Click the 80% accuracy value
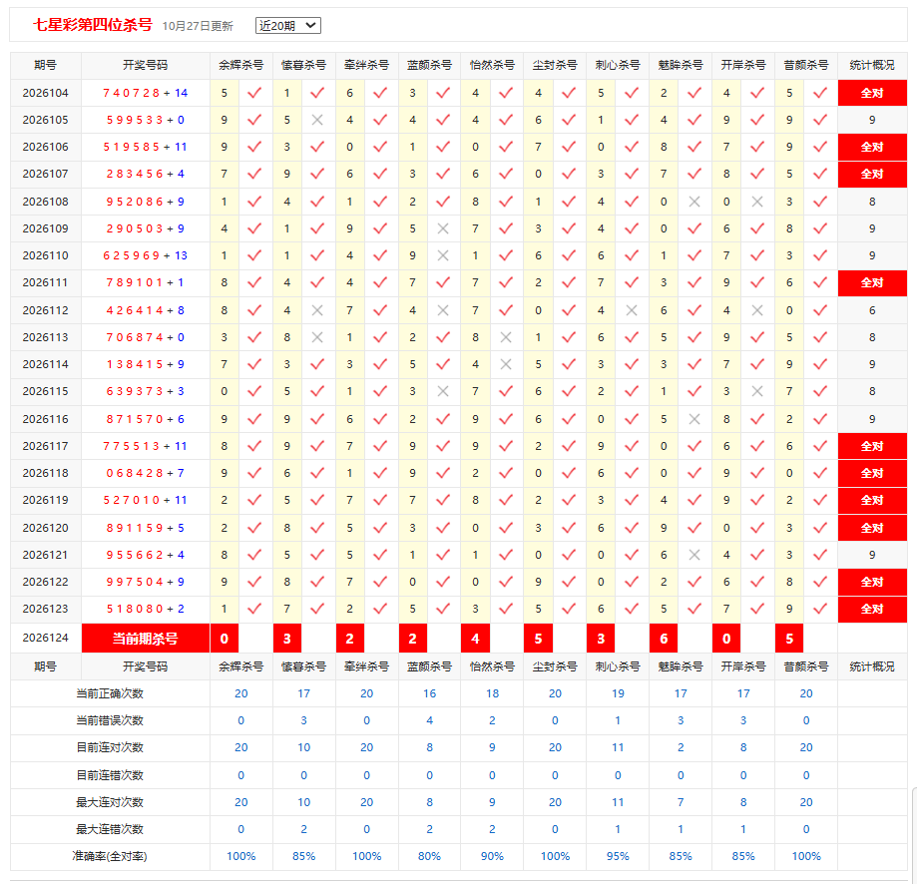The image size is (917, 884). (x=429, y=856)
